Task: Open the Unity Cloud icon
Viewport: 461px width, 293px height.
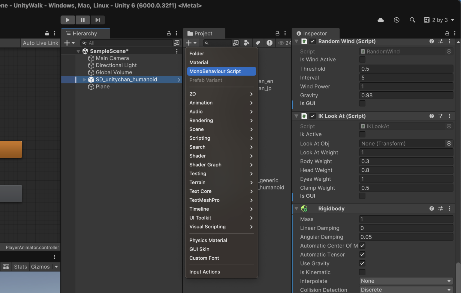Action: (x=381, y=20)
